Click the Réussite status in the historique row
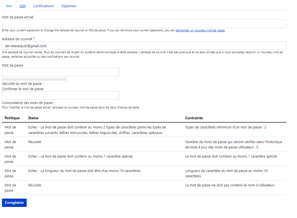Screen dimensions: 297x218 [34, 142]
